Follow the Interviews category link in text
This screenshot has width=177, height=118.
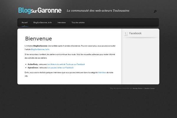click(102, 73)
